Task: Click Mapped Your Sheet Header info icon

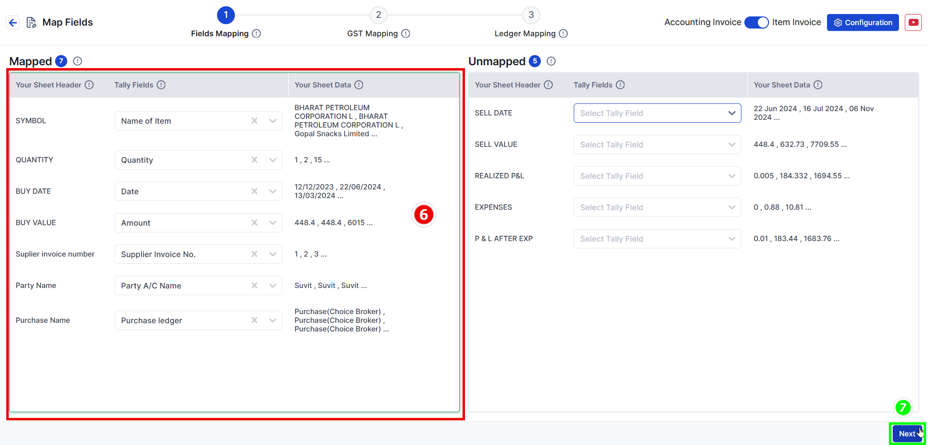Action: pos(89,85)
